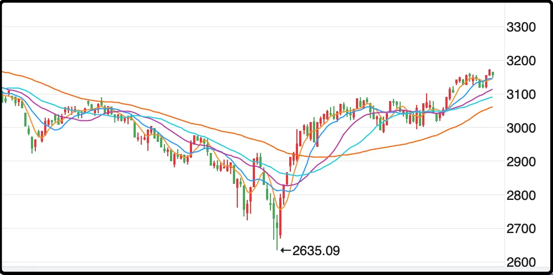Click right end of purple moving average line

point(492,89)
